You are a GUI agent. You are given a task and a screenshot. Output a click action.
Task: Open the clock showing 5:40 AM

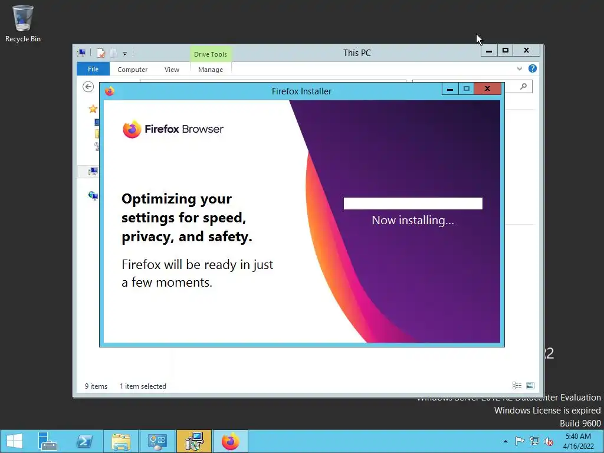click(578, 441)
